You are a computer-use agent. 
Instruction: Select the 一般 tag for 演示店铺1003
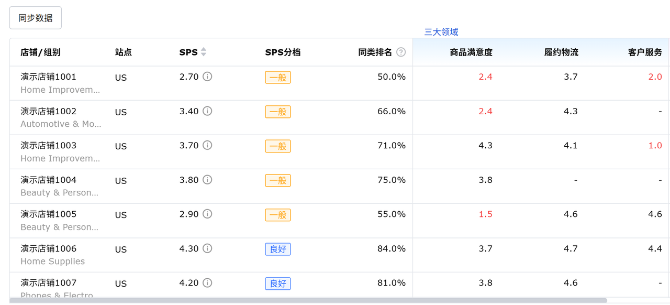tap(278, 146)
